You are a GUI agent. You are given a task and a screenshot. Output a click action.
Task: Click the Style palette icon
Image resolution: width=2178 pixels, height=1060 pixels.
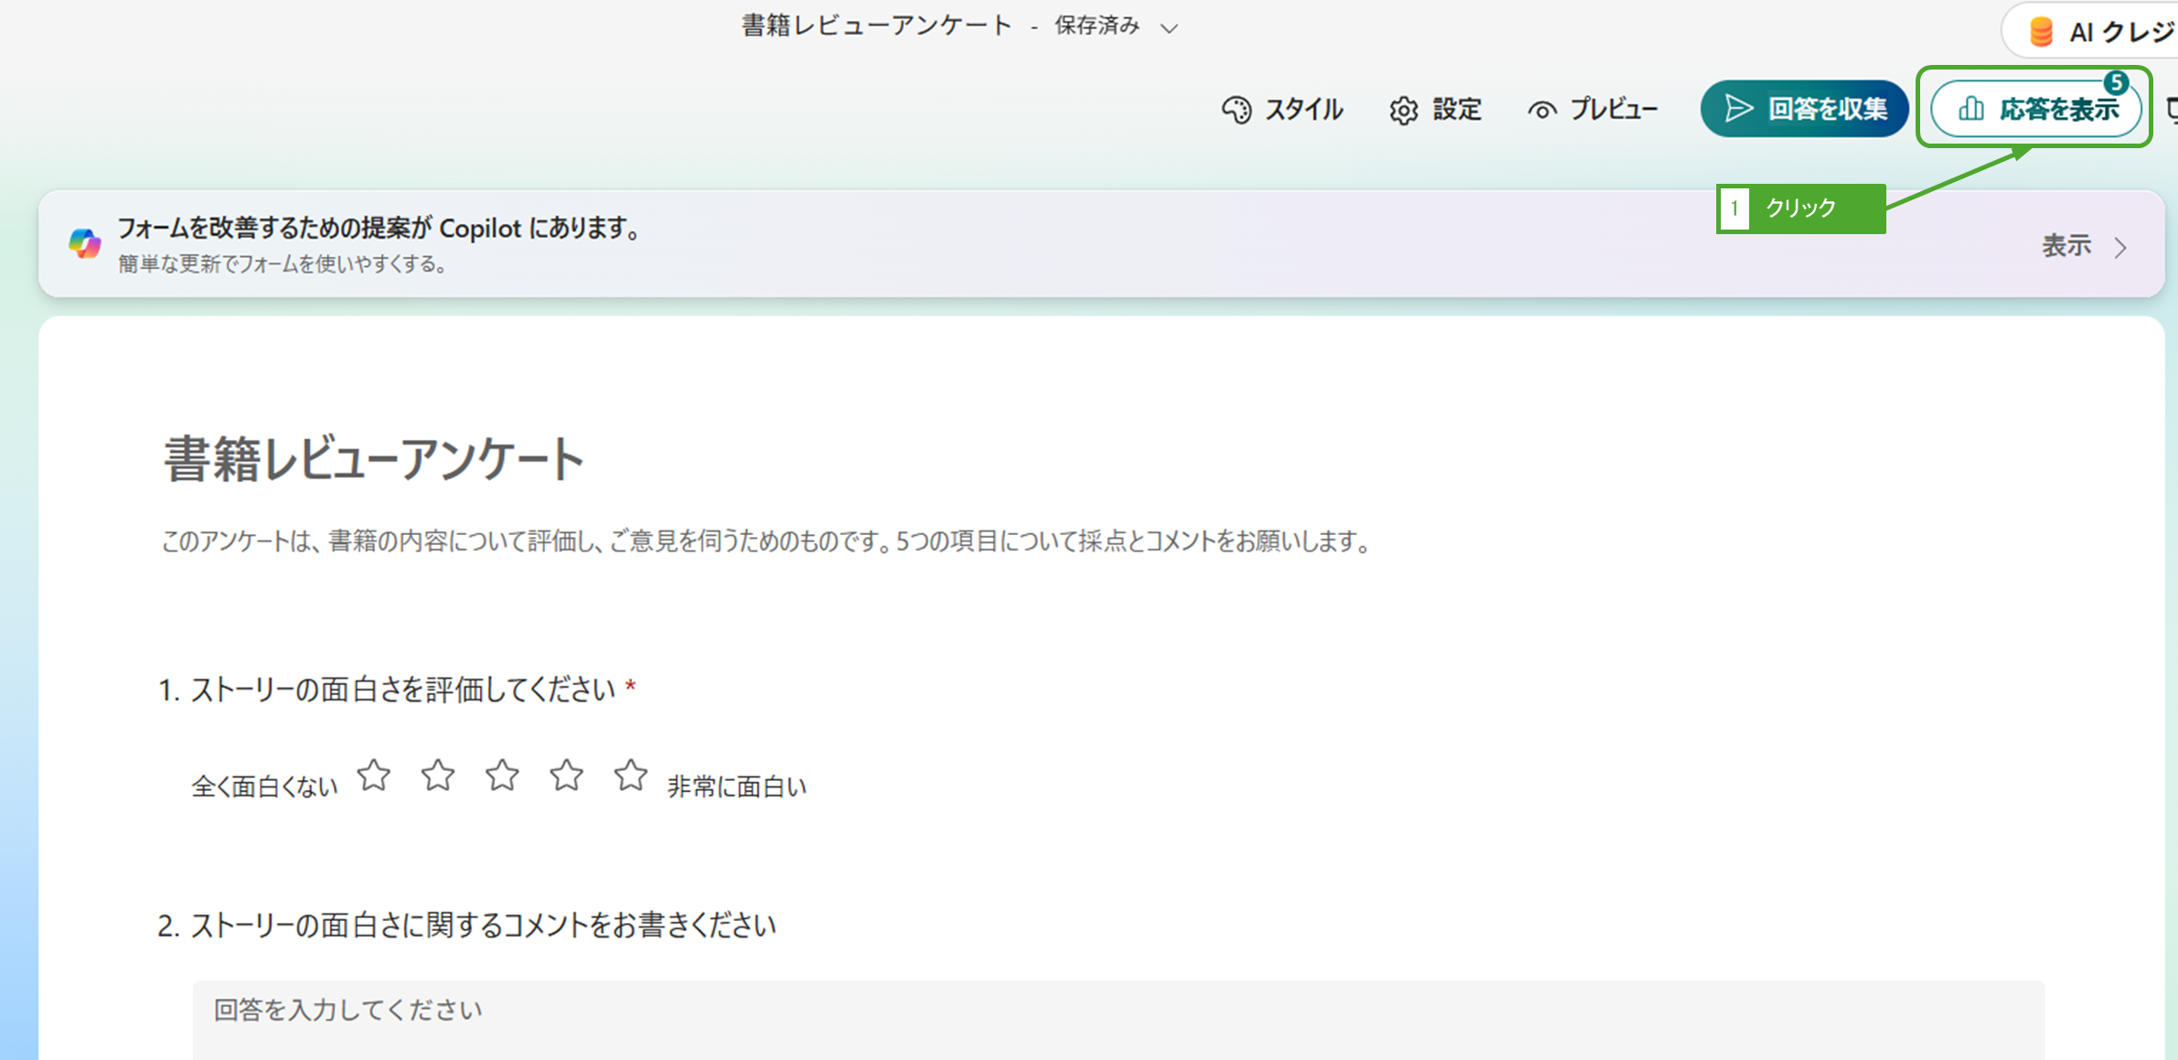click(x=1236, y=110)
